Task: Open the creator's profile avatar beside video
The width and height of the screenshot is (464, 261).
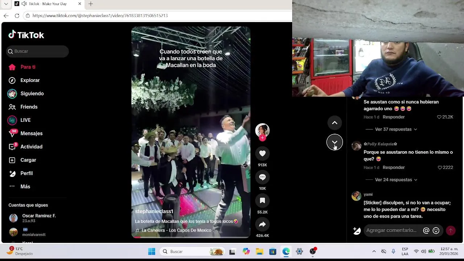Action: coord(262,130)
